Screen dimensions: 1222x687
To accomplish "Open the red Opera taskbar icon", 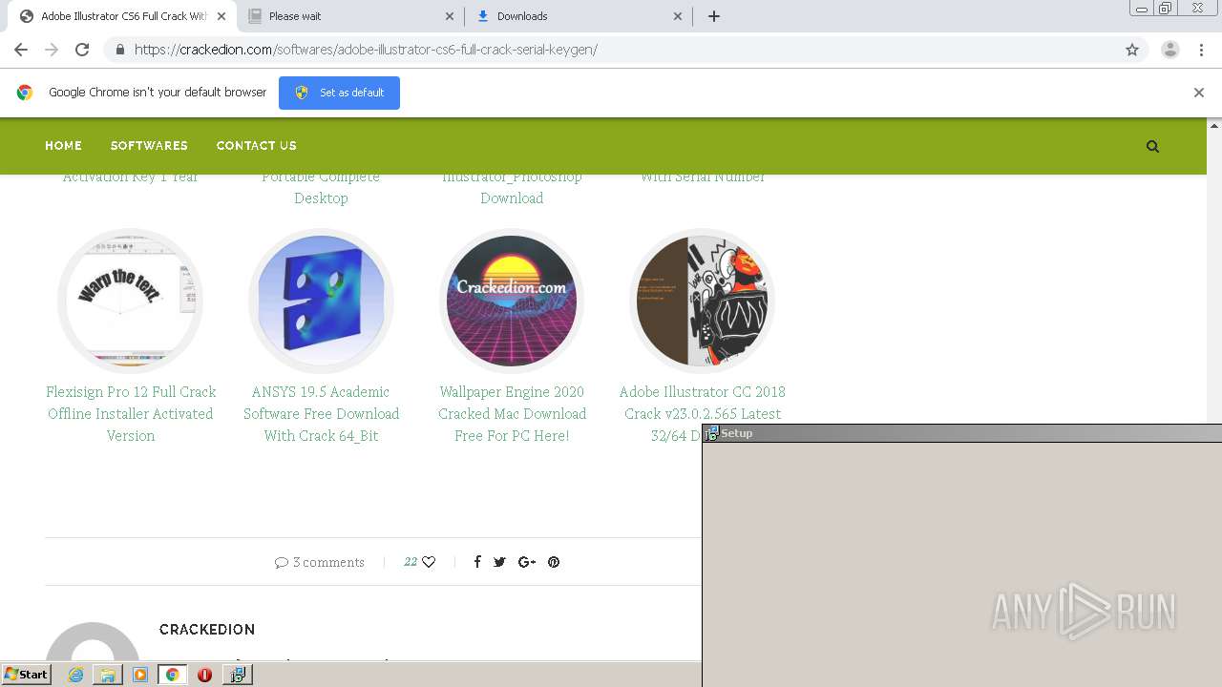I will (204, 675).
